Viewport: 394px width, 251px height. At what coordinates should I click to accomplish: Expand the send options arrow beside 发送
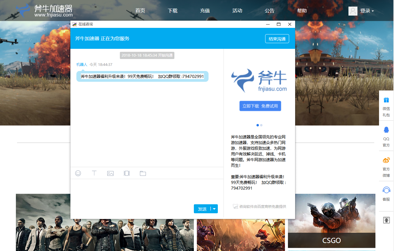coord(214,209)
